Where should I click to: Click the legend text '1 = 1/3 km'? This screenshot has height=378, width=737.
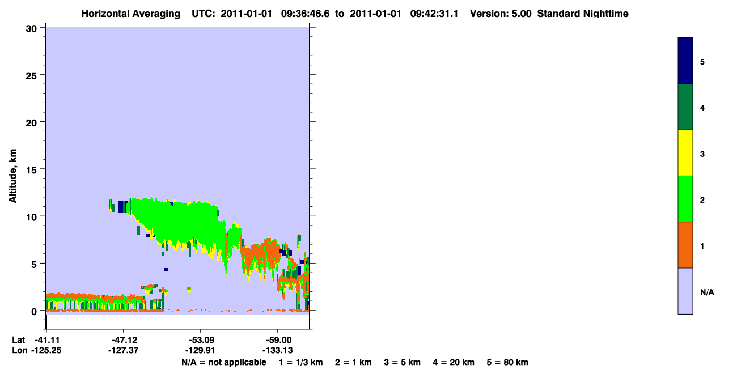tap(301, 363)
